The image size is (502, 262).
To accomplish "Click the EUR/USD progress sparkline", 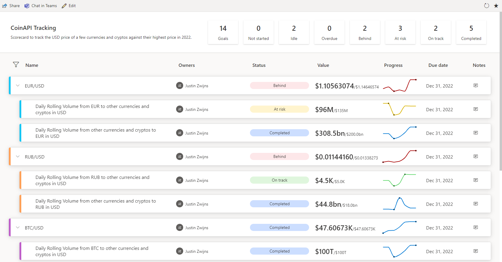I will coord(399,85).
